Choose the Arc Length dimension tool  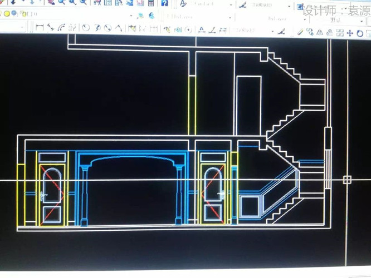click(61, 27)
